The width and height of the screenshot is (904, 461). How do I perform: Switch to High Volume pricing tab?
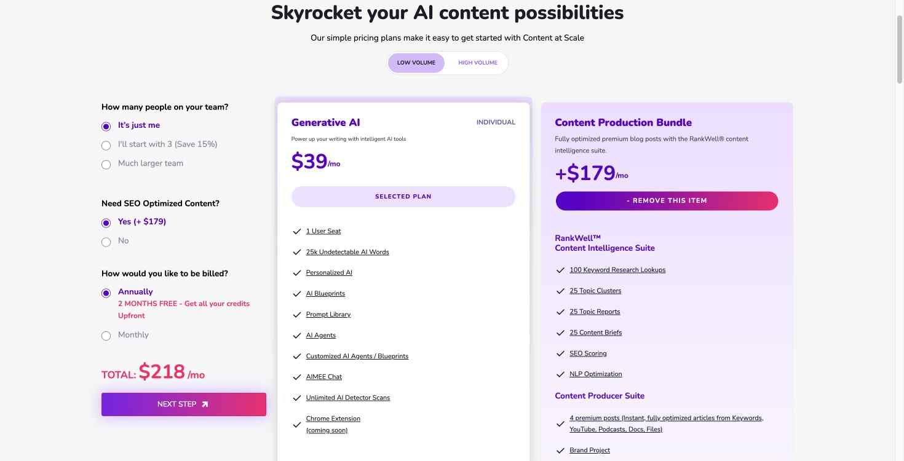coord(478,63)
